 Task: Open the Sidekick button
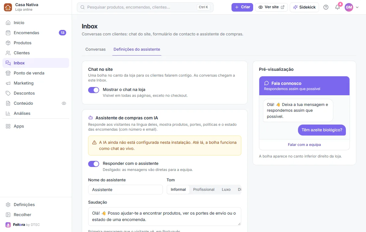pos(304,7)
